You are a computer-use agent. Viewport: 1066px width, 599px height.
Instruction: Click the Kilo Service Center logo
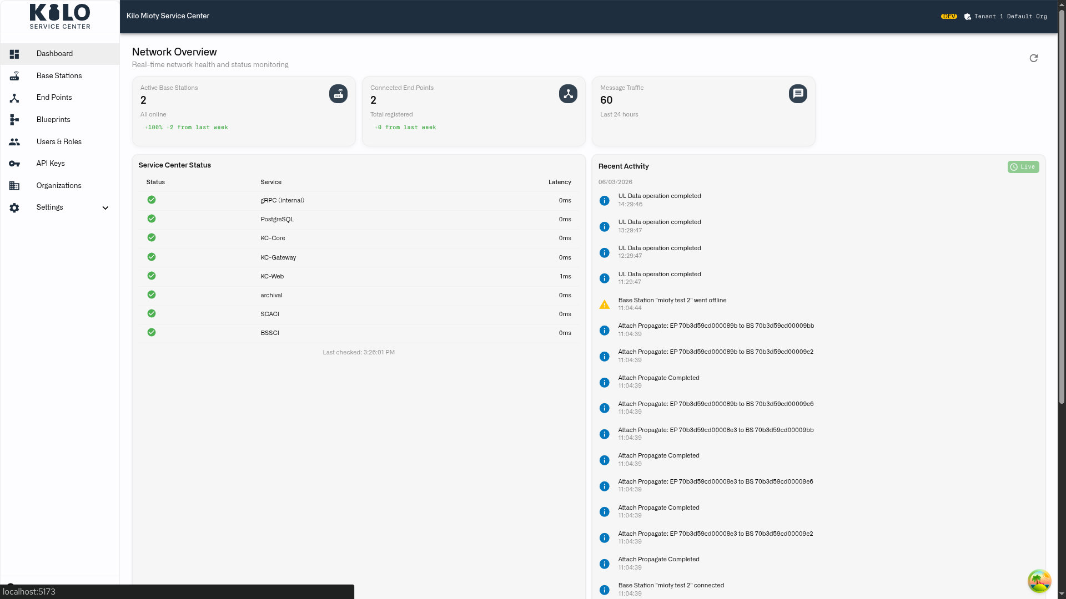pyautogui.click(x=60, y=17)
